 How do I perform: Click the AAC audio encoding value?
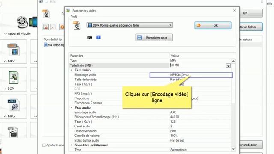173,112
